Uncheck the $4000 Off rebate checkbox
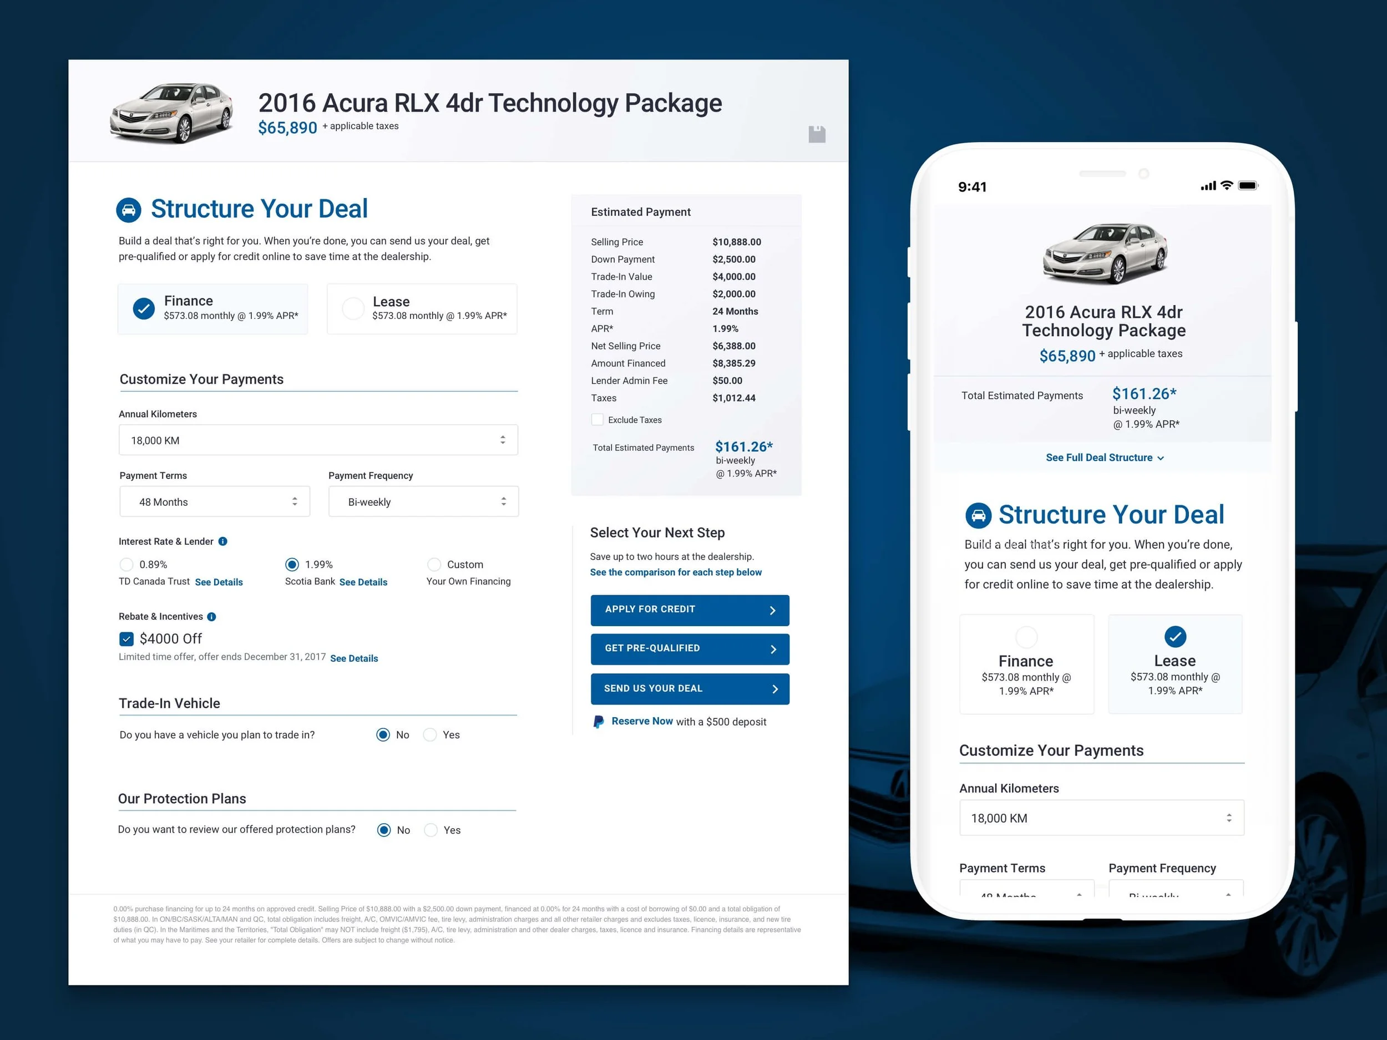The height and width of the screenshot is (1040, 1387). point(126,639)
